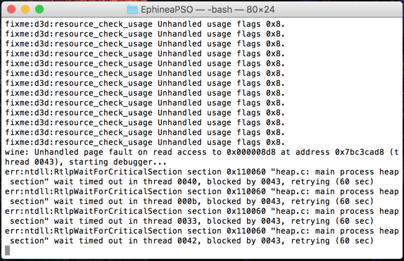Click the last fixme:d3d:resource_check_usage line
Viewport: 404px width, 261px height.
click(x=145, y=142)
